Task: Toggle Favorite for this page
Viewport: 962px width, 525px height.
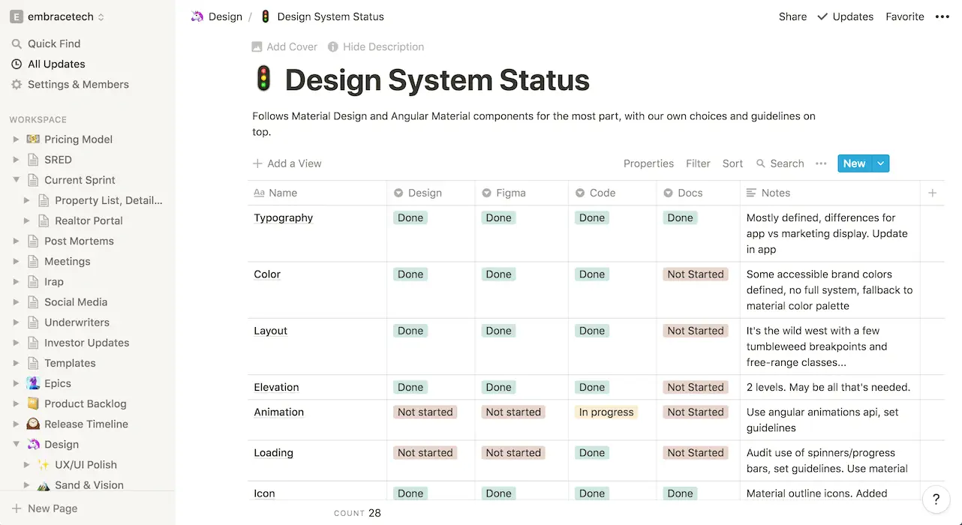Action: click(905, 16)
